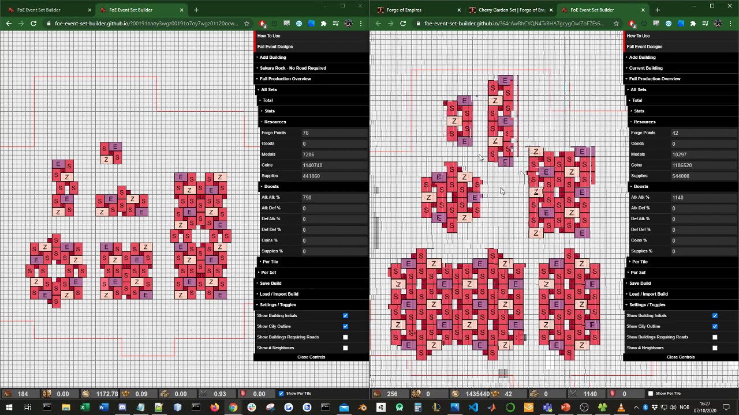Screen dimensions: 739x415
Task: Collapse Full Production Overview in left panel
Action: tap(312, 78)
